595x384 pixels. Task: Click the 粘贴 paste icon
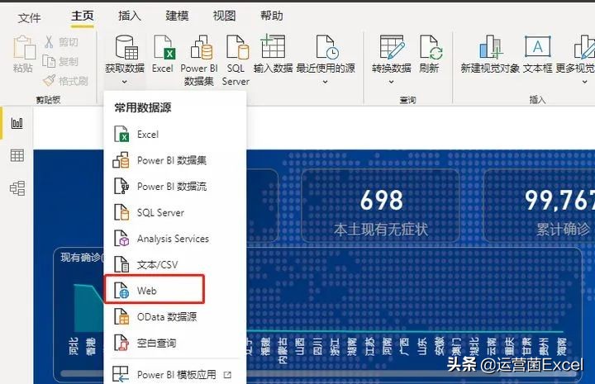coord(24,48)
